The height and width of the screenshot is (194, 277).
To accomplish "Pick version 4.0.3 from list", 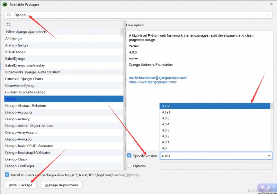I will 215,130.
